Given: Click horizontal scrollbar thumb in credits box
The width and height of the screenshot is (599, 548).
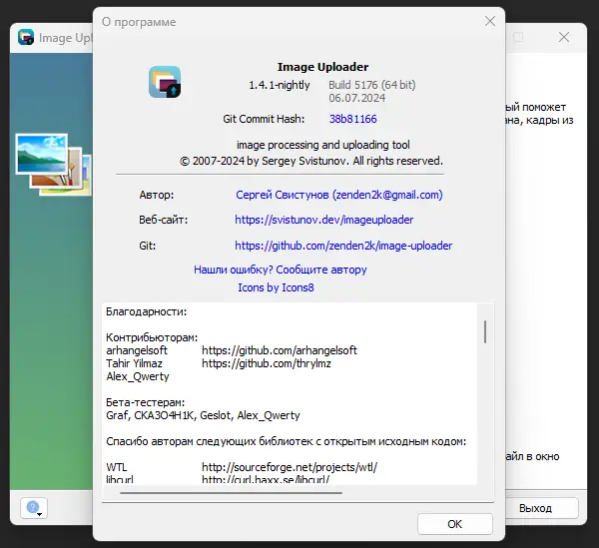Looking at the screenshot, I should tap(231, 493).
